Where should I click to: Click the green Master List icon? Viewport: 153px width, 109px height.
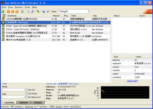[x=38, y=11]
